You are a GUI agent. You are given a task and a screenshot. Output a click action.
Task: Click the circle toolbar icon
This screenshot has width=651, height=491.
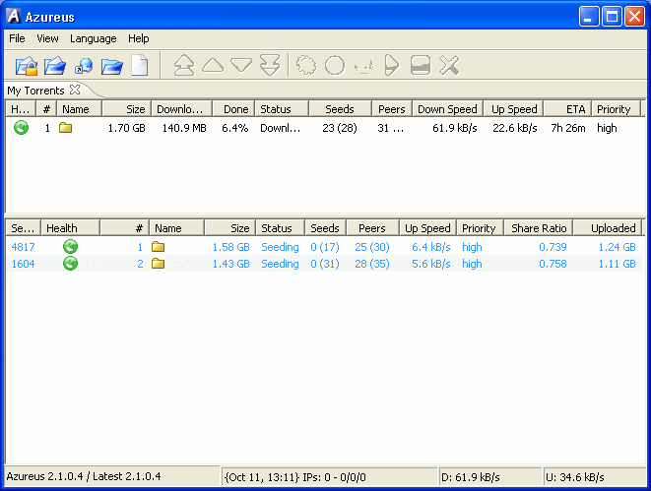tap(335, 66)
